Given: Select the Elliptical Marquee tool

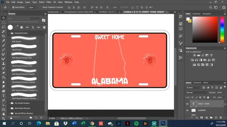Looking at the screenshot, I should point(4,22).
